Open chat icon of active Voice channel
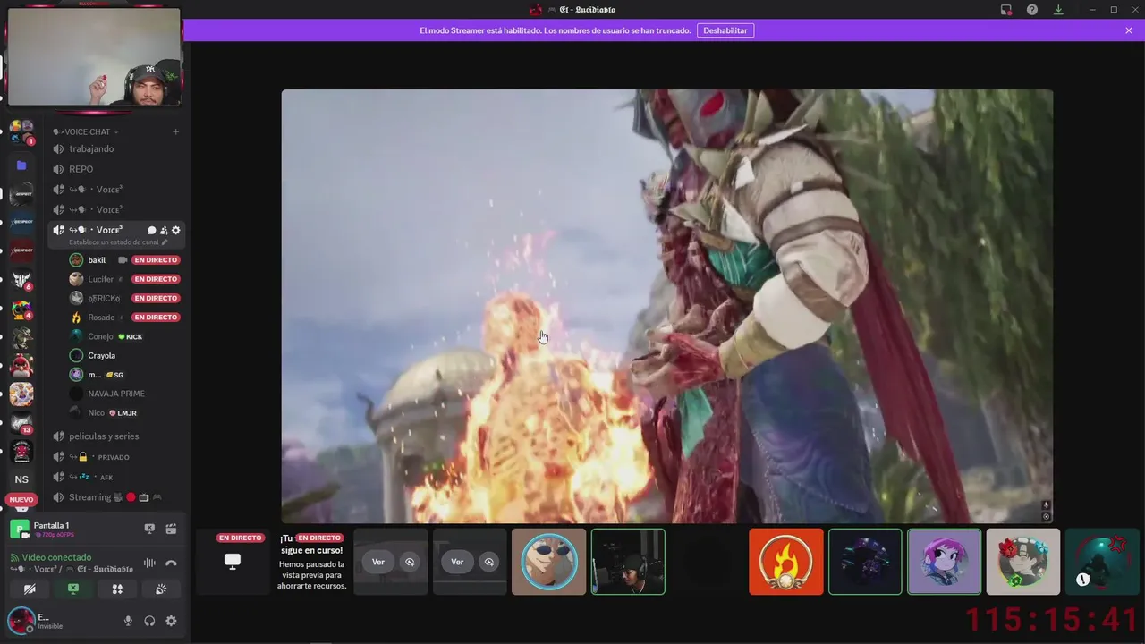This screenshot has height=644, width=1145. coord(151,230)
